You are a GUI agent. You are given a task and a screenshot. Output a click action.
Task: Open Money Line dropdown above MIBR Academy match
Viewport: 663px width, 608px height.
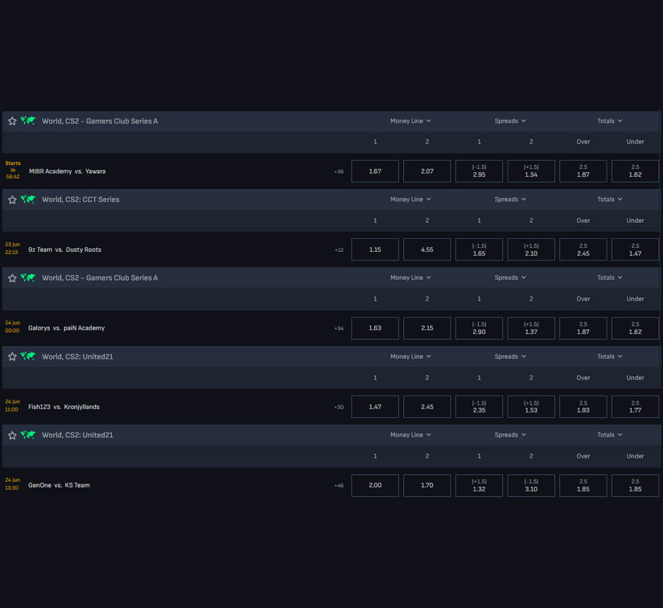click(x=410, y=121)
